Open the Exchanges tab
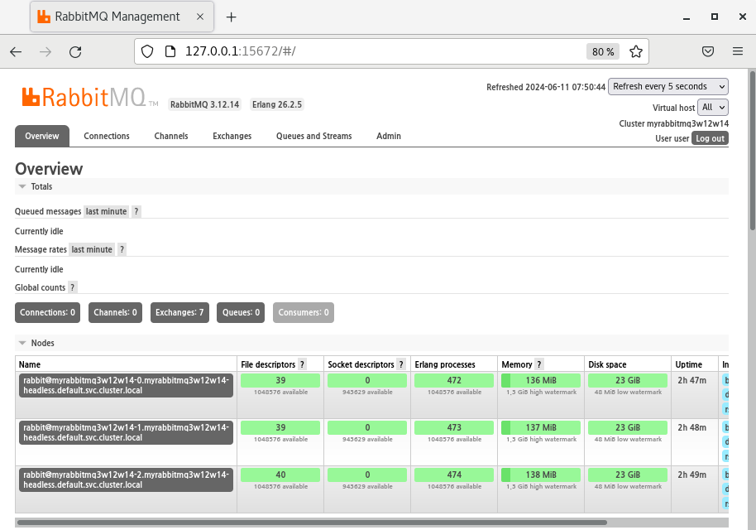 [232, 136]
